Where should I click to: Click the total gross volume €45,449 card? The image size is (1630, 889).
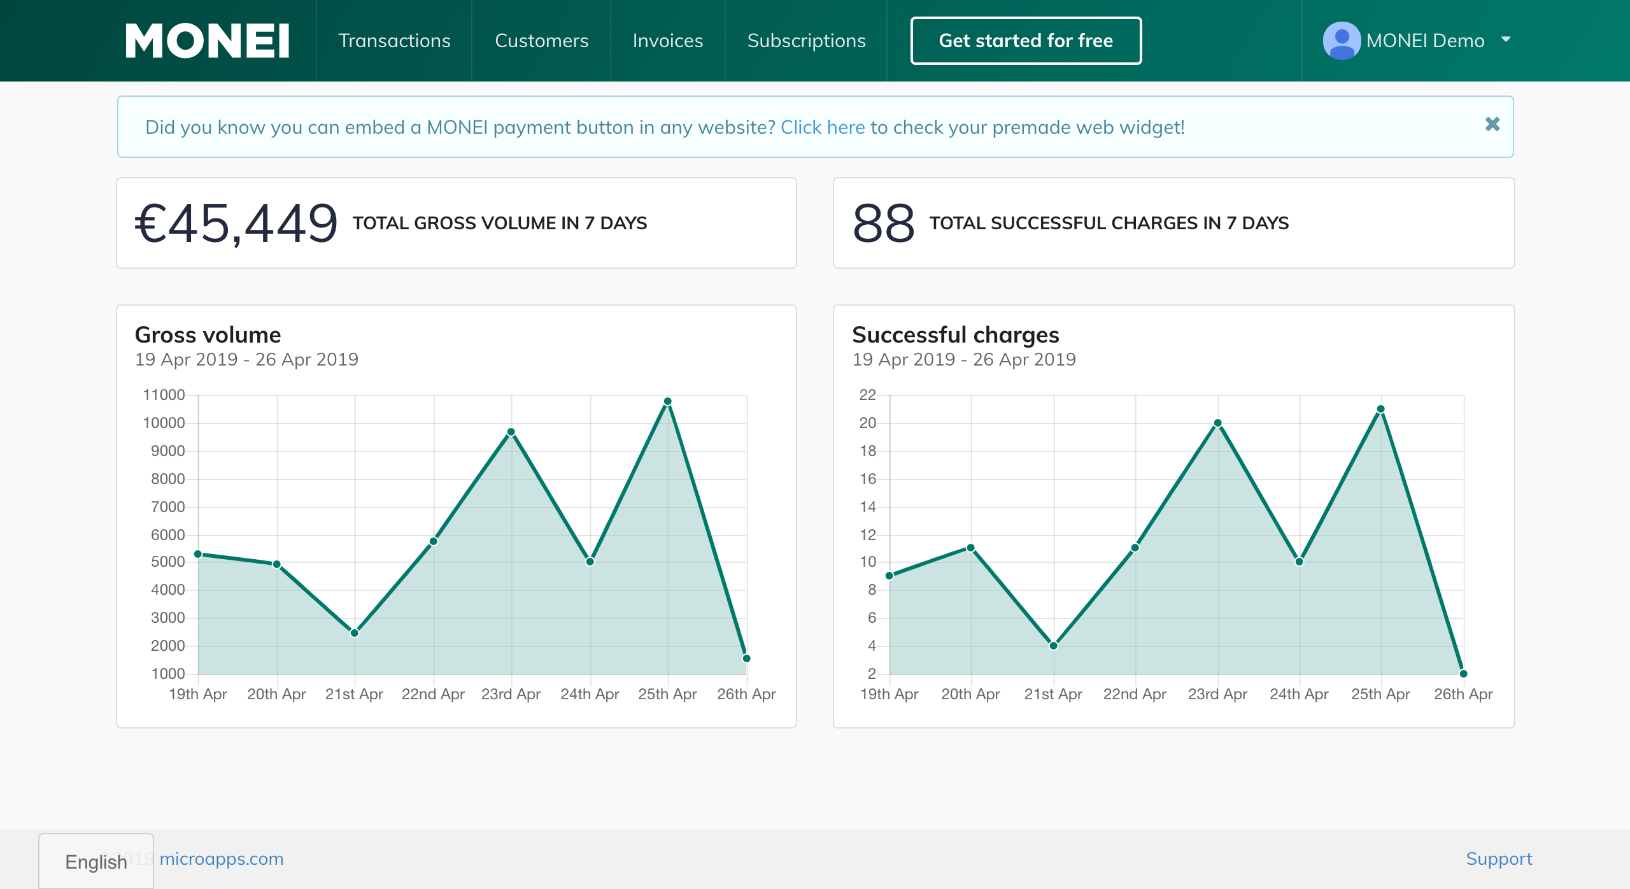click(x=456, y=223)
